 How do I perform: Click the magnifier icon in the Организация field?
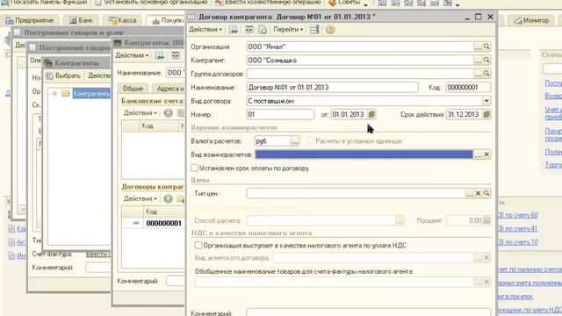click(x=486, y=47)
